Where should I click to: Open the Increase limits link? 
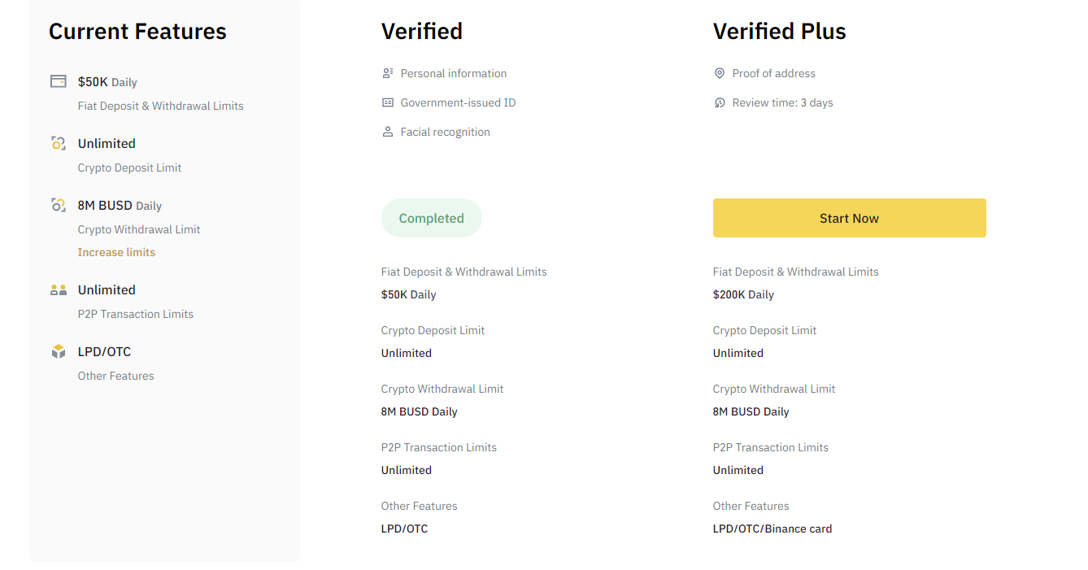pyautogui.click(x=116, y=252)
